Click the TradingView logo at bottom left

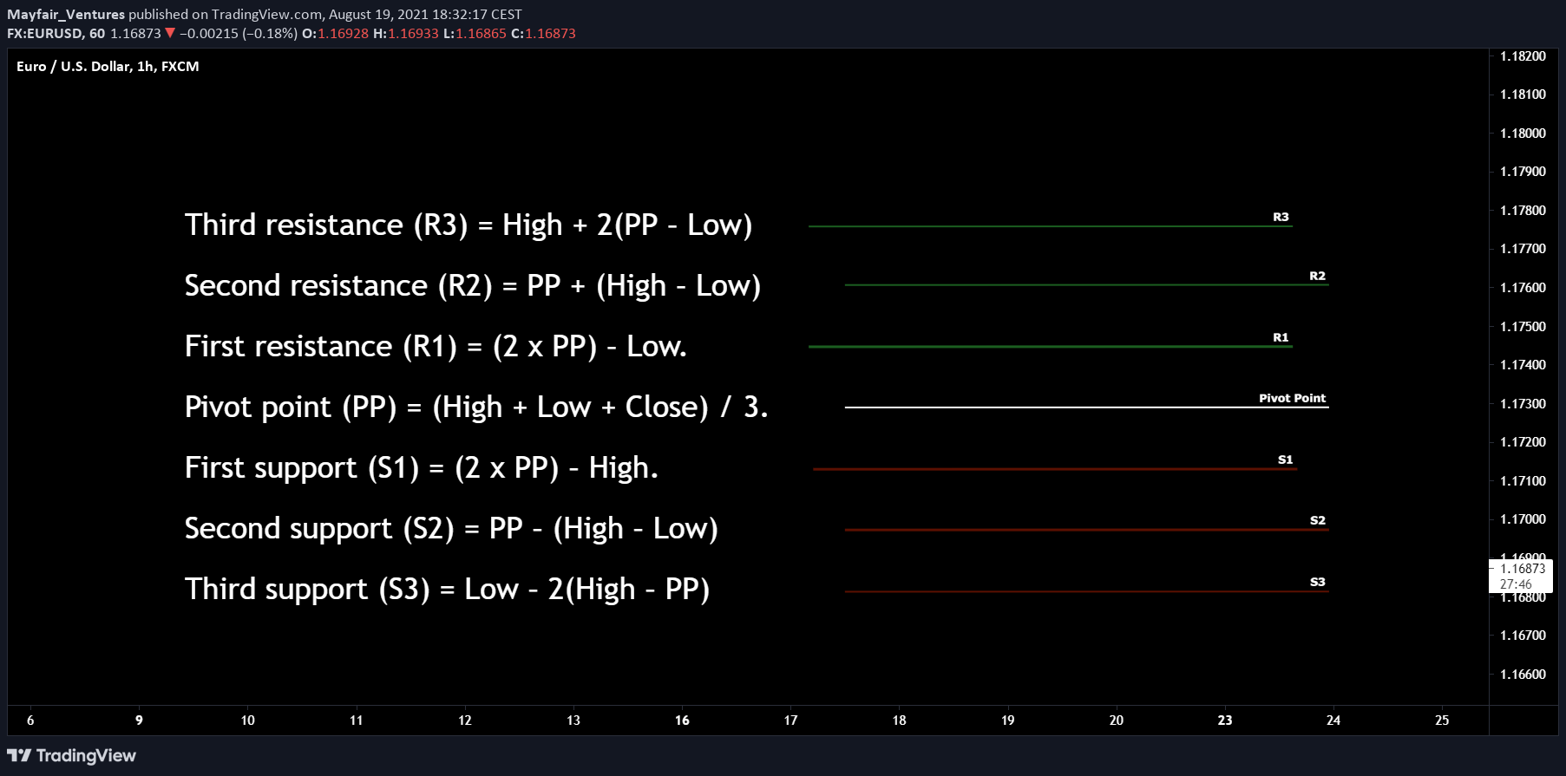click(71, 755)
